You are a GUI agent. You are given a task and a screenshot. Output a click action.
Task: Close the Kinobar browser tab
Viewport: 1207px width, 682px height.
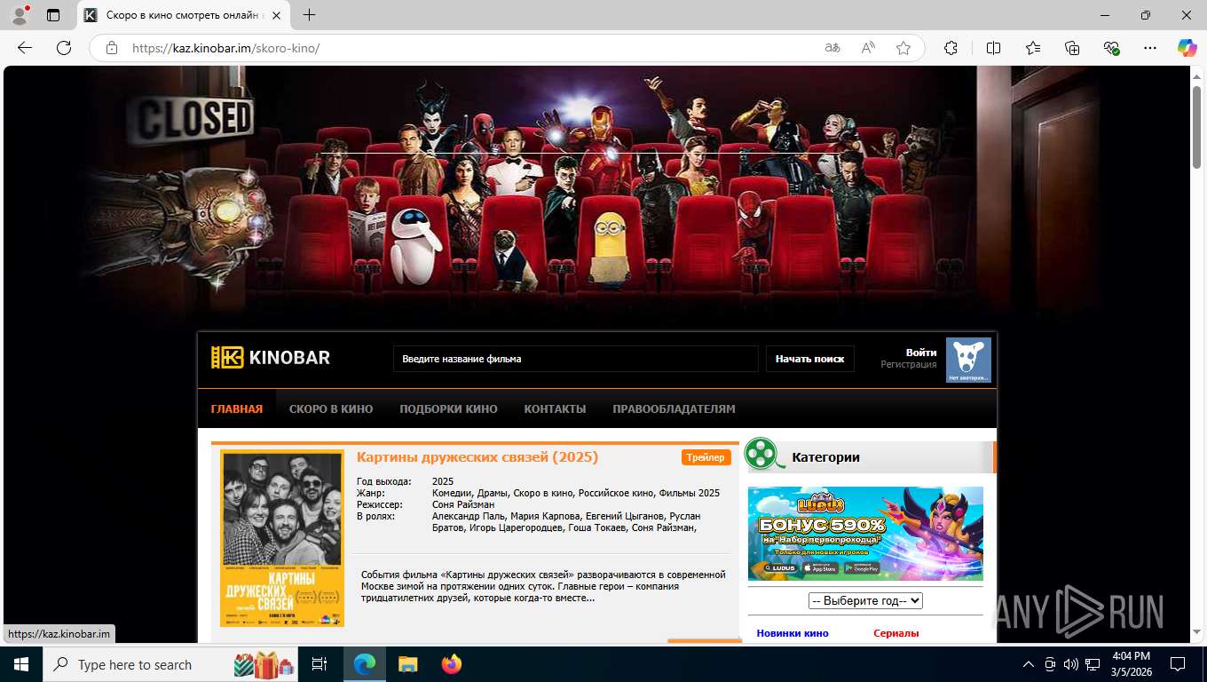click(x=276, y=15)
